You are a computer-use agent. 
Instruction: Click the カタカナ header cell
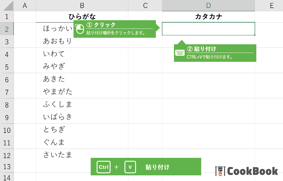(x=208, y=17)
